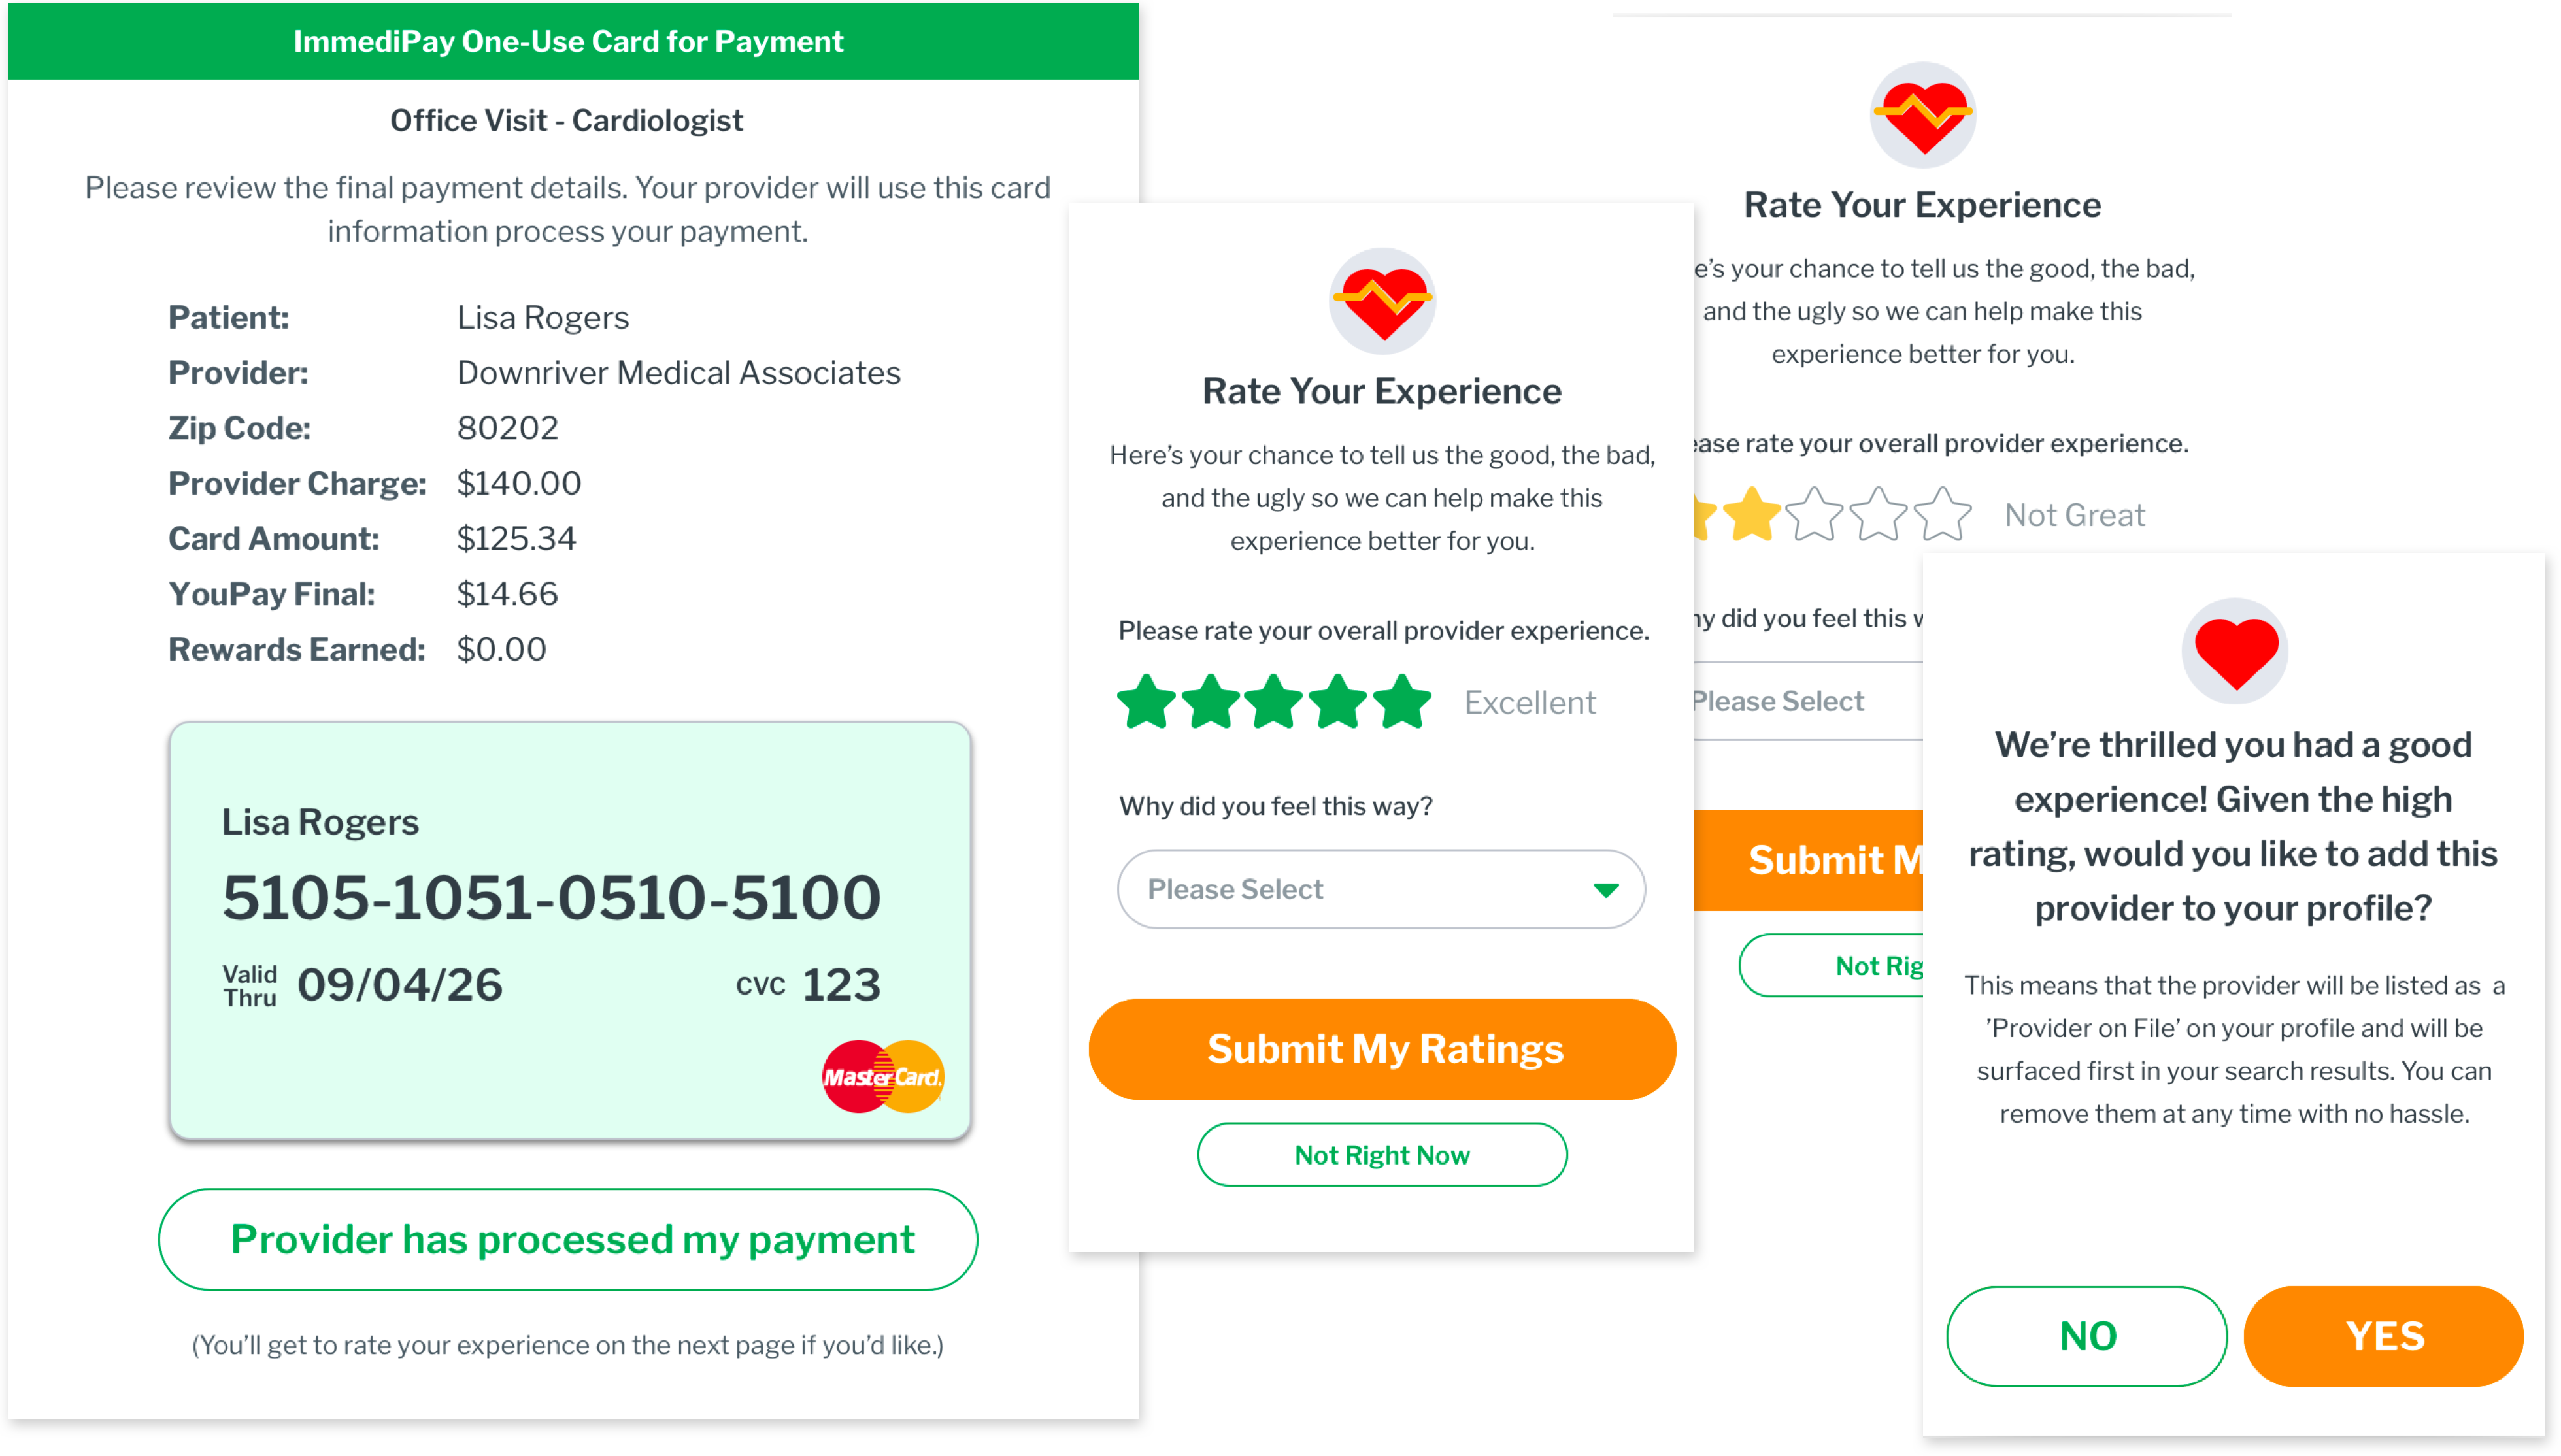
Task: Choose YES to add provider to profile
Action: point(2384,1336)
